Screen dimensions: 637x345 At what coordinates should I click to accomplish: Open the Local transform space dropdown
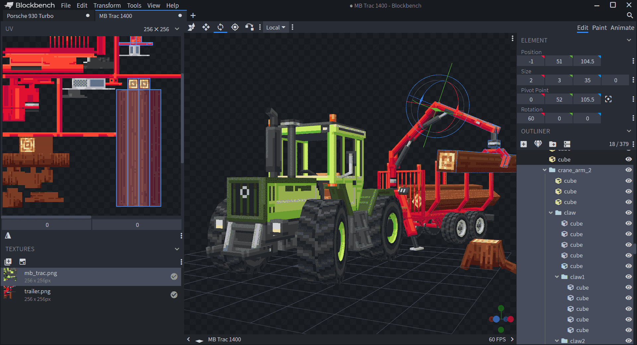click(x=275, y=27)
